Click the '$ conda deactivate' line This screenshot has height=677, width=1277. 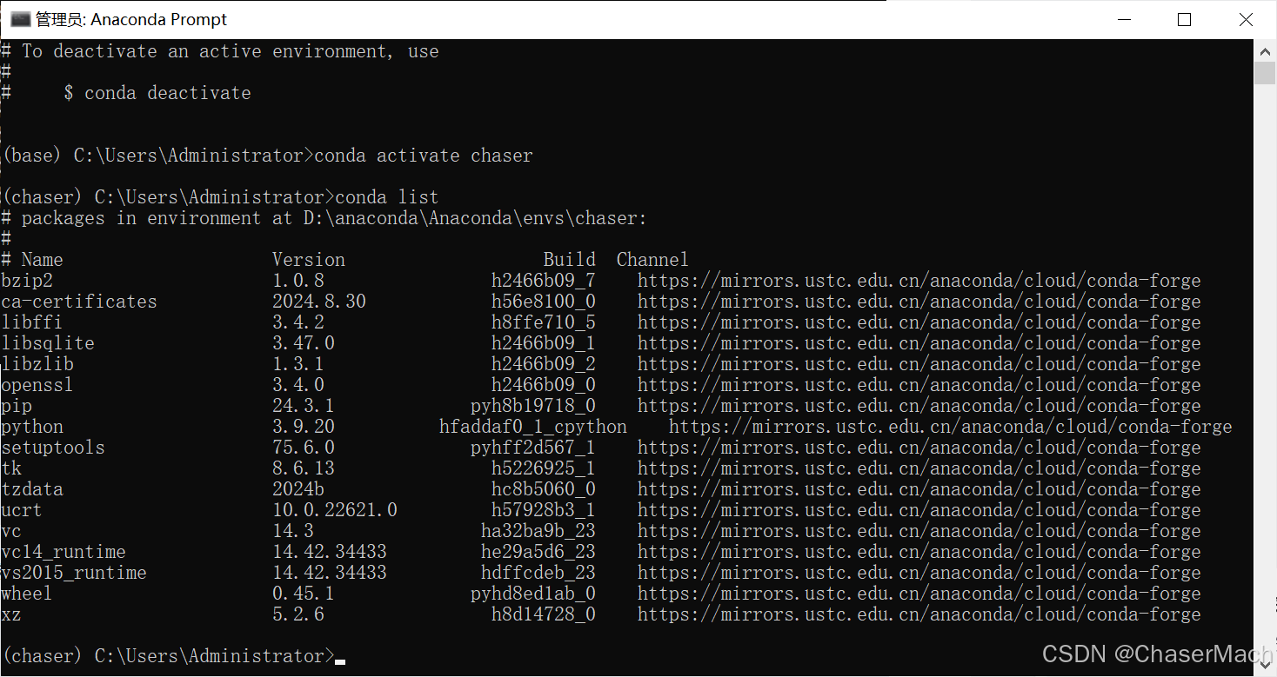pyautogui.click(x=157, y=93)
